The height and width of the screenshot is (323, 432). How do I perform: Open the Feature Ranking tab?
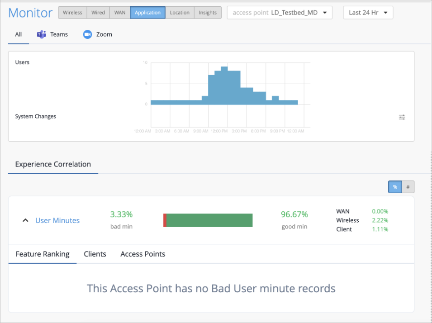tap(43, 254)
